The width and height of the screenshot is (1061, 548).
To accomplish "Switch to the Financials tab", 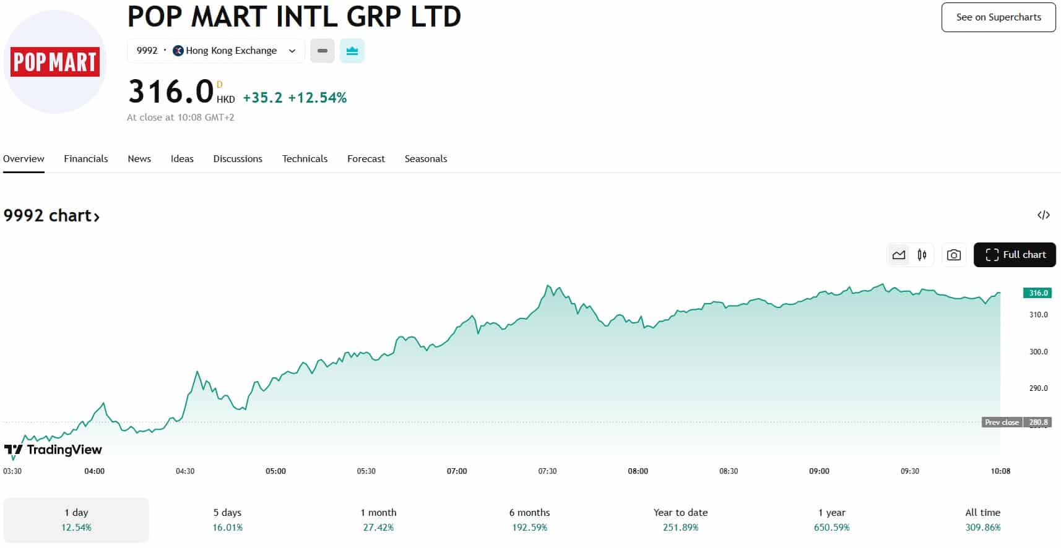I will pos(86,159).
